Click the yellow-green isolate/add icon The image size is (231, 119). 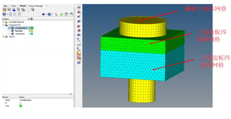pyautogui.click(x=61, y=14)
